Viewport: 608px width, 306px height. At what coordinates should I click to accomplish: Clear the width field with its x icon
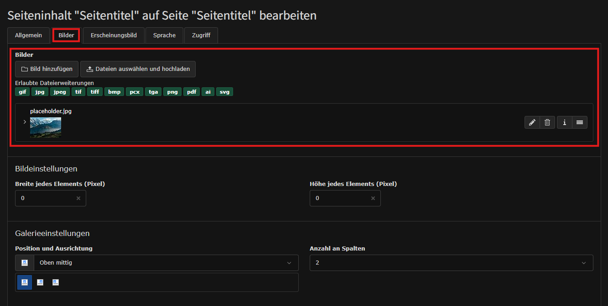[x=78, y=198]
